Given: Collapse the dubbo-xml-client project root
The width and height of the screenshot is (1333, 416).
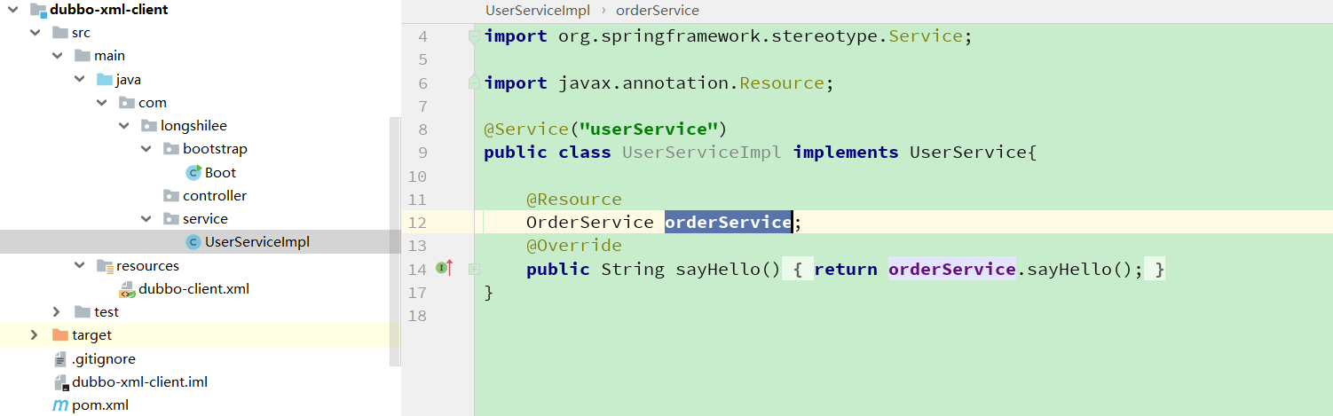Looking at the screenshot, I should [13, 10].
